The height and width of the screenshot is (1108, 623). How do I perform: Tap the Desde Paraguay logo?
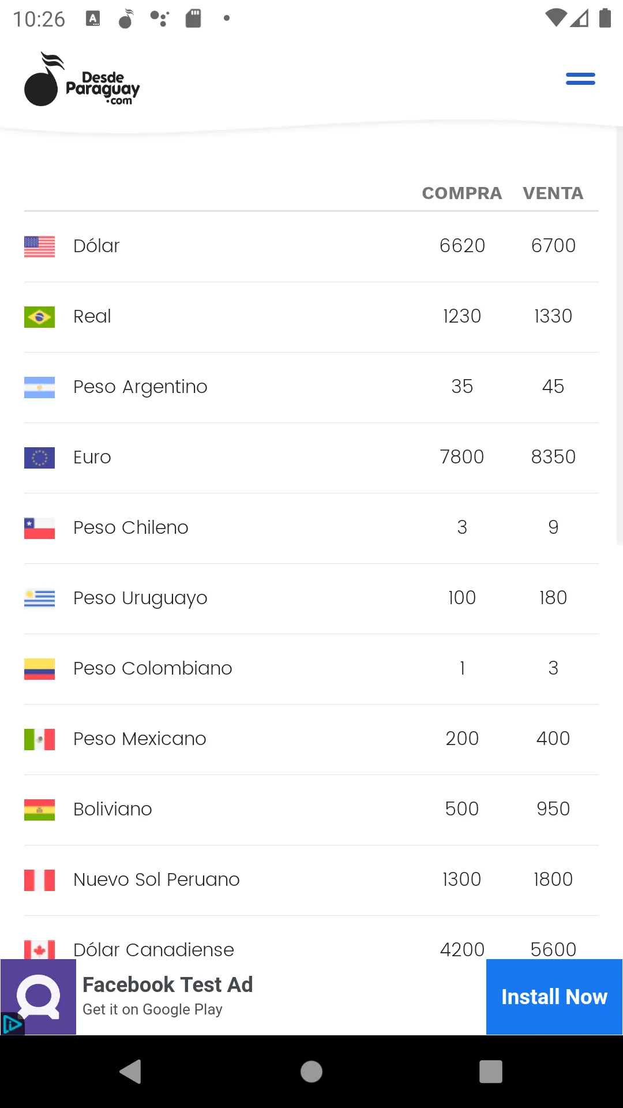pos(82,79)
